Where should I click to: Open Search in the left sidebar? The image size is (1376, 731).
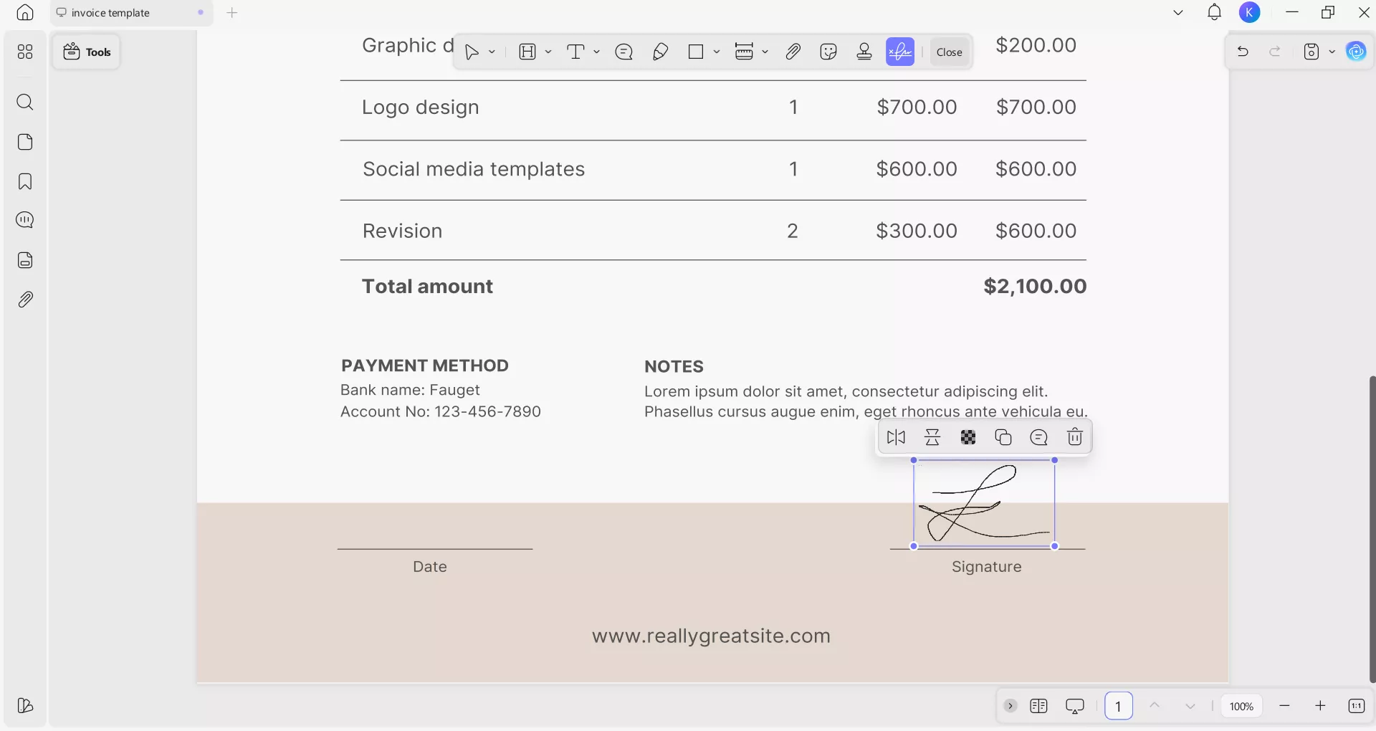26,102
